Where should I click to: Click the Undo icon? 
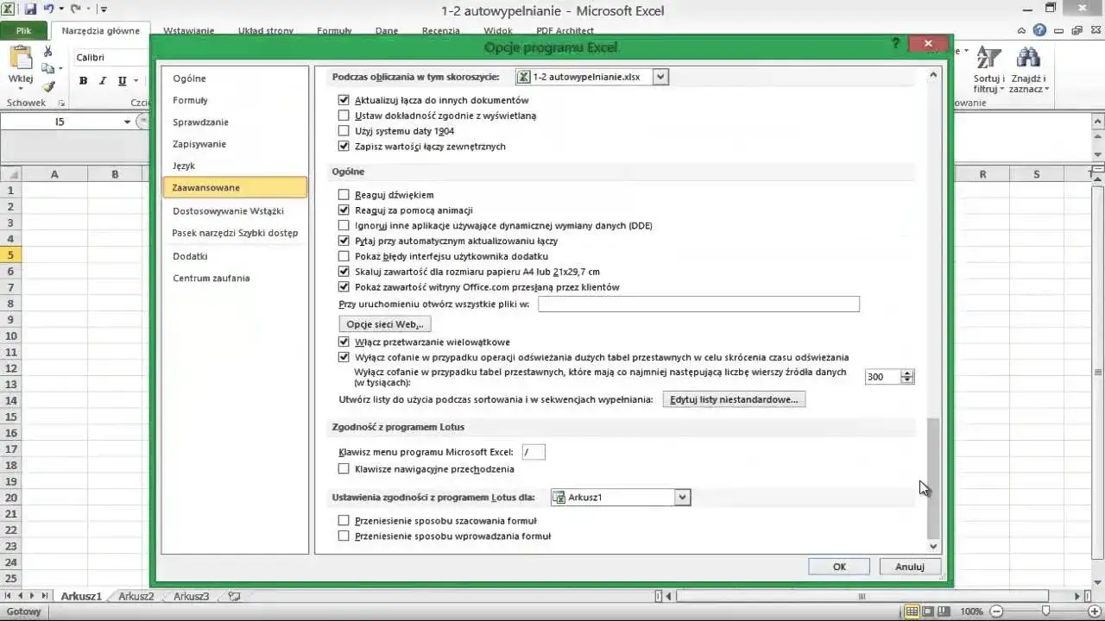click(49, 7)
